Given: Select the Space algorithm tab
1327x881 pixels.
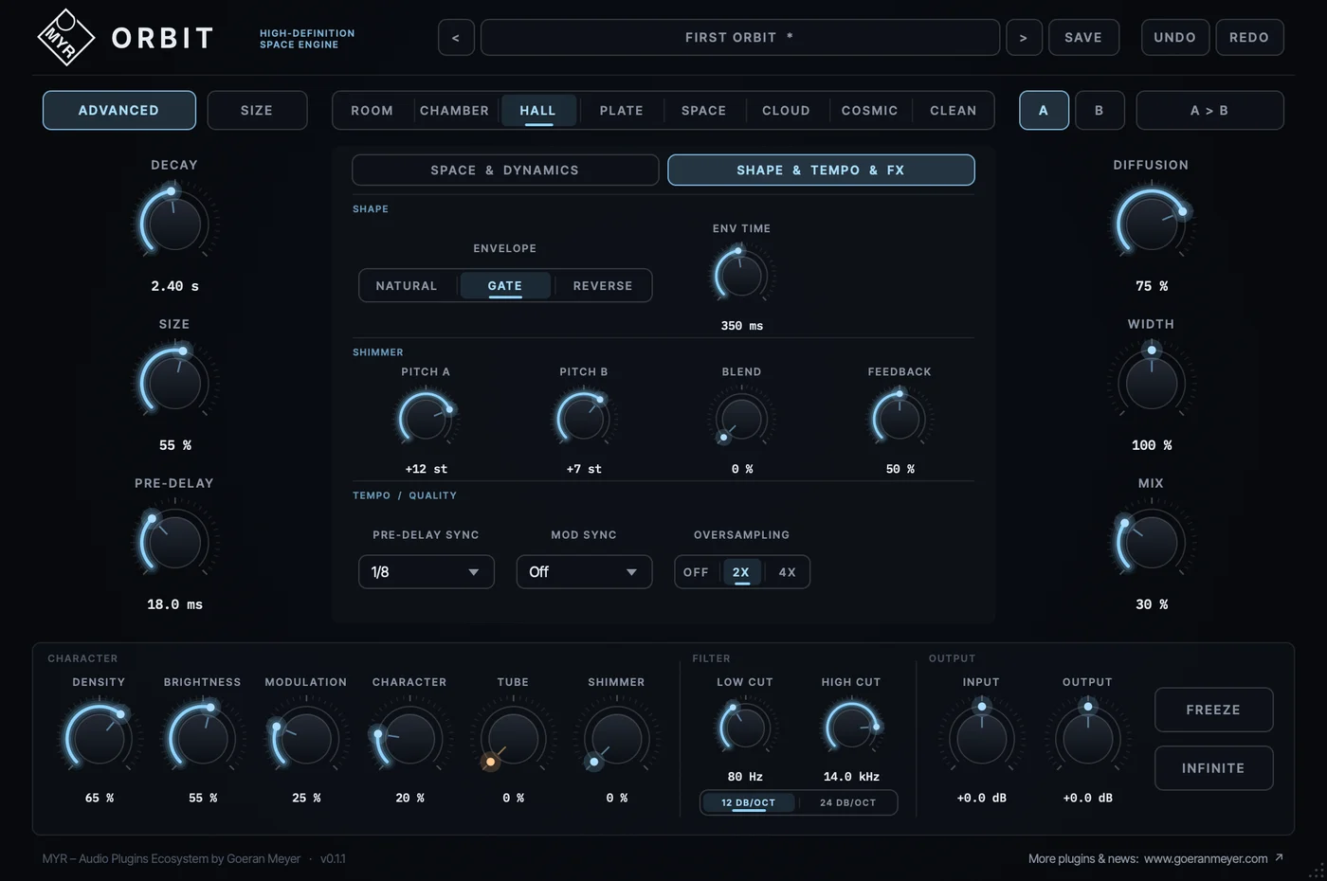Looking at the screenshot, I should pyautogui.click(x=704, y=111).
